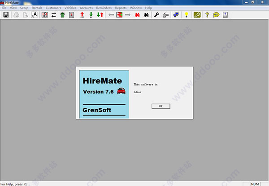269x186 pixels.
Task: Click the yellow question mark icon
Action: pyautogui.click(x=207, y=15)
